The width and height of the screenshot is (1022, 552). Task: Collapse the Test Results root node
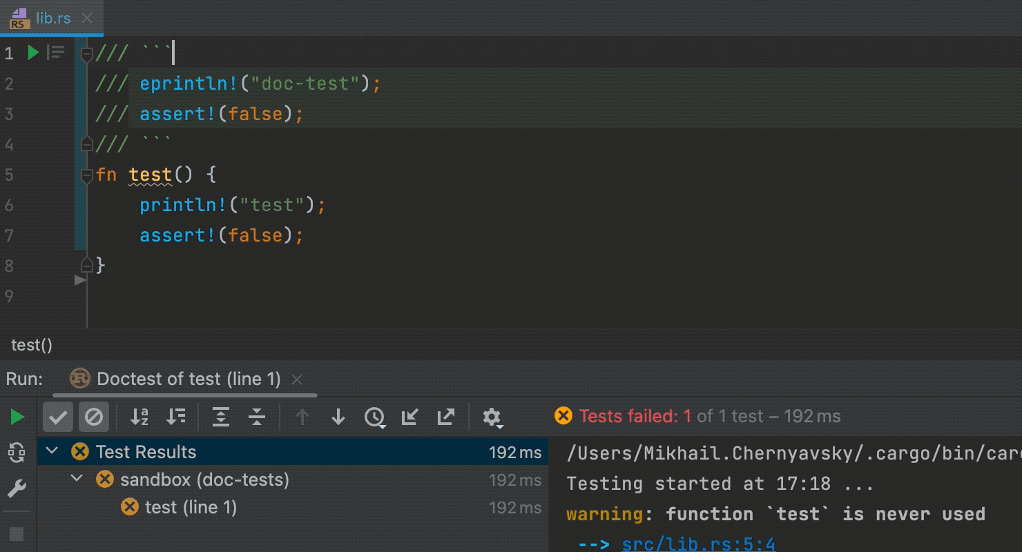[52, 452]
